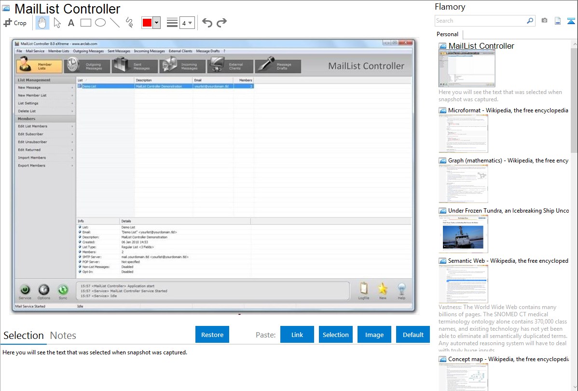Click External Clients monitor icon in screenshot
The height and width of the screenshot is (391, 578).
coord(216,65)
